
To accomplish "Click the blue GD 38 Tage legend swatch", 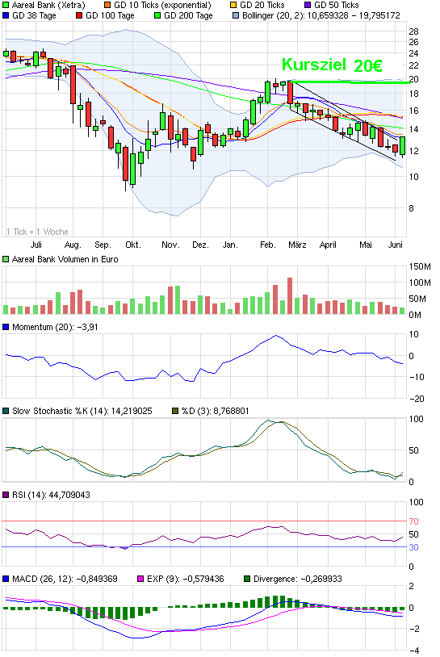I will coord(6,16).
